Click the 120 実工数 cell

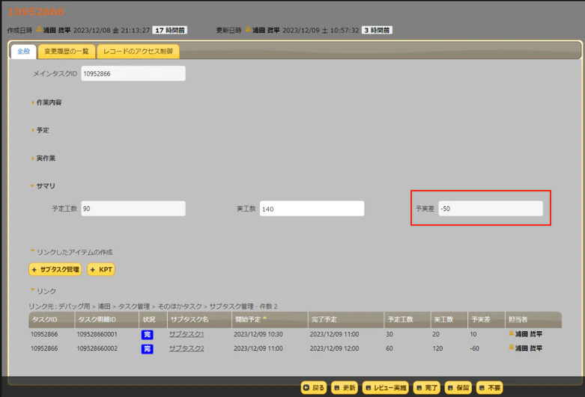coord(437,348)
